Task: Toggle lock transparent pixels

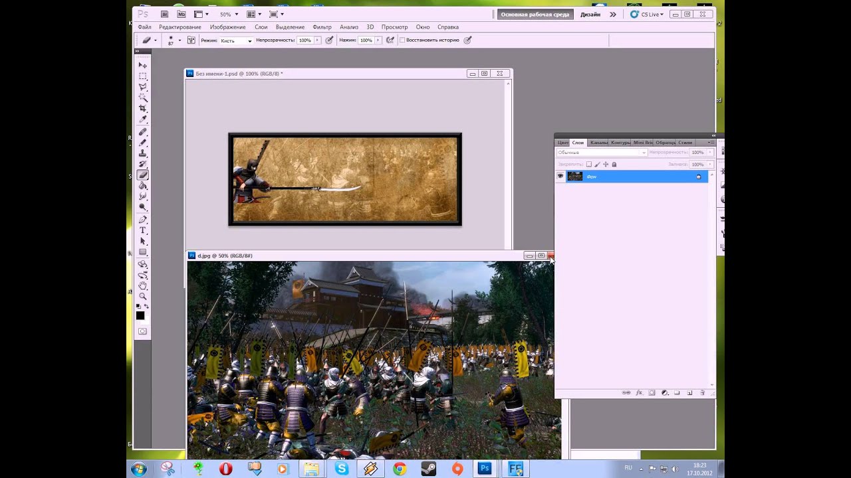Action: [x=588, y=164]
